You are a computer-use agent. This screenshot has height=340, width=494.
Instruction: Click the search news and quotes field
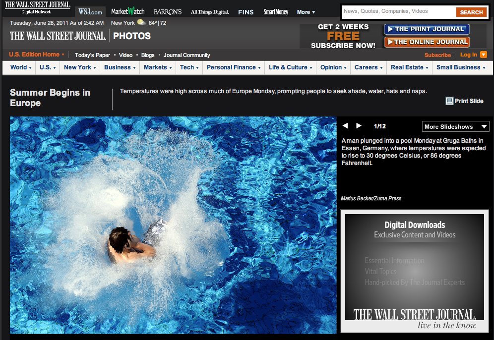(398, 11)
